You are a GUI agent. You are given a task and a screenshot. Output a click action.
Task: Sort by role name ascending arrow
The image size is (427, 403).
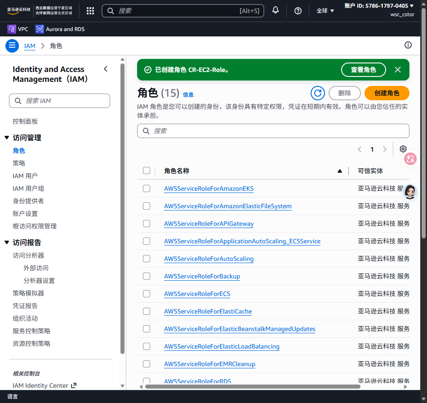(340, 171)
